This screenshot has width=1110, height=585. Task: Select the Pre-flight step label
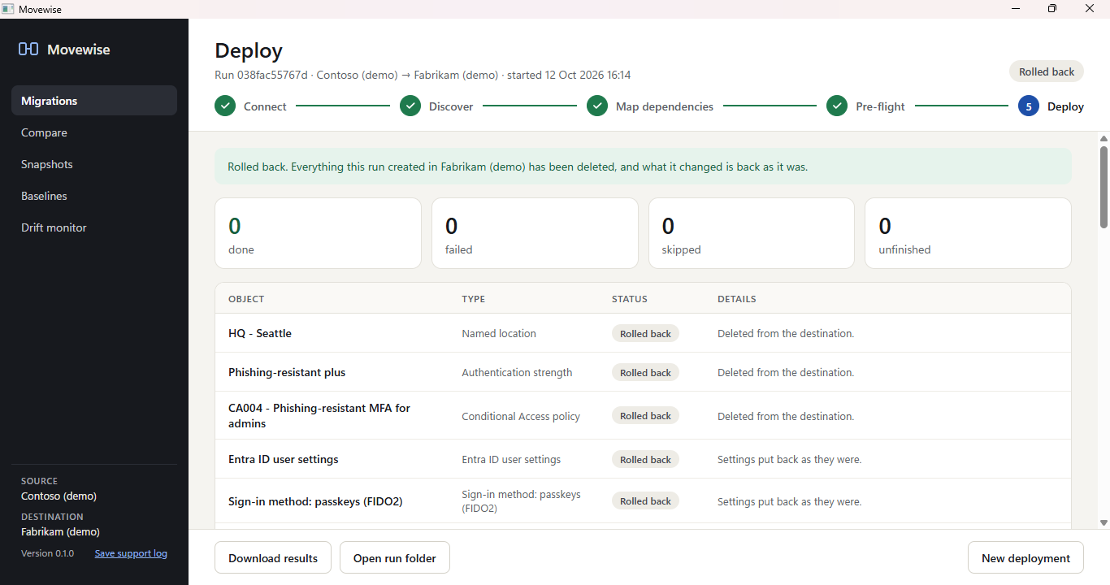(x=880, y=106)
